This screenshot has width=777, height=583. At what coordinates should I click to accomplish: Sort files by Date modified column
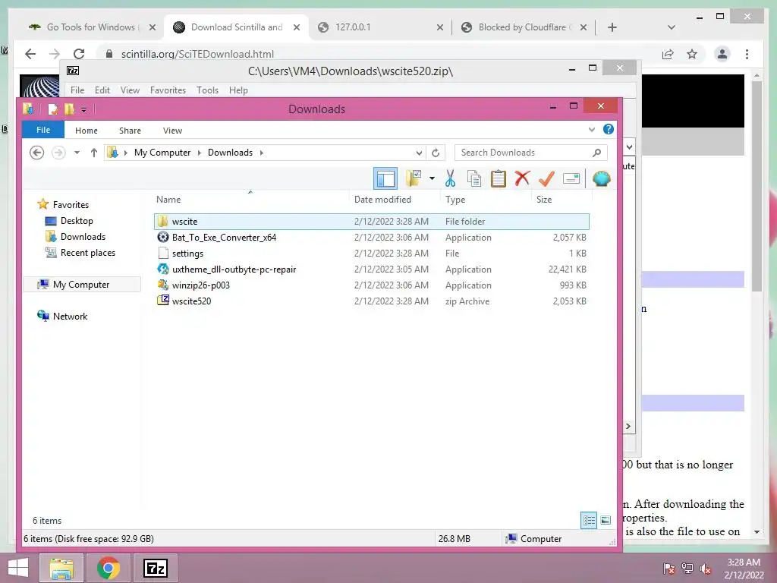point(382,200)
